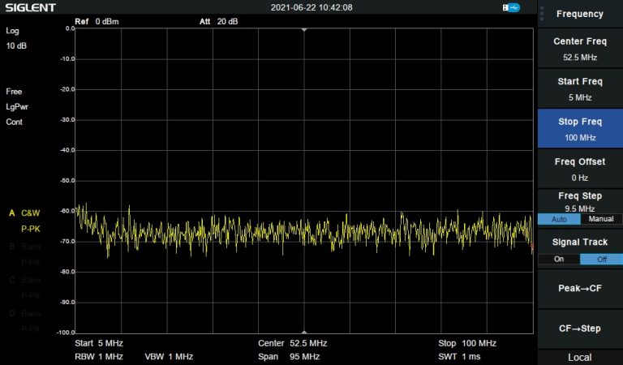Turn Signal Track On

coord(559,259)
